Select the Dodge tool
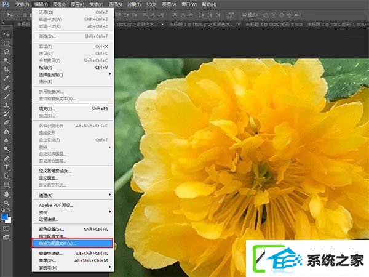Screen dimensions: 369x277 click(6, 149)
